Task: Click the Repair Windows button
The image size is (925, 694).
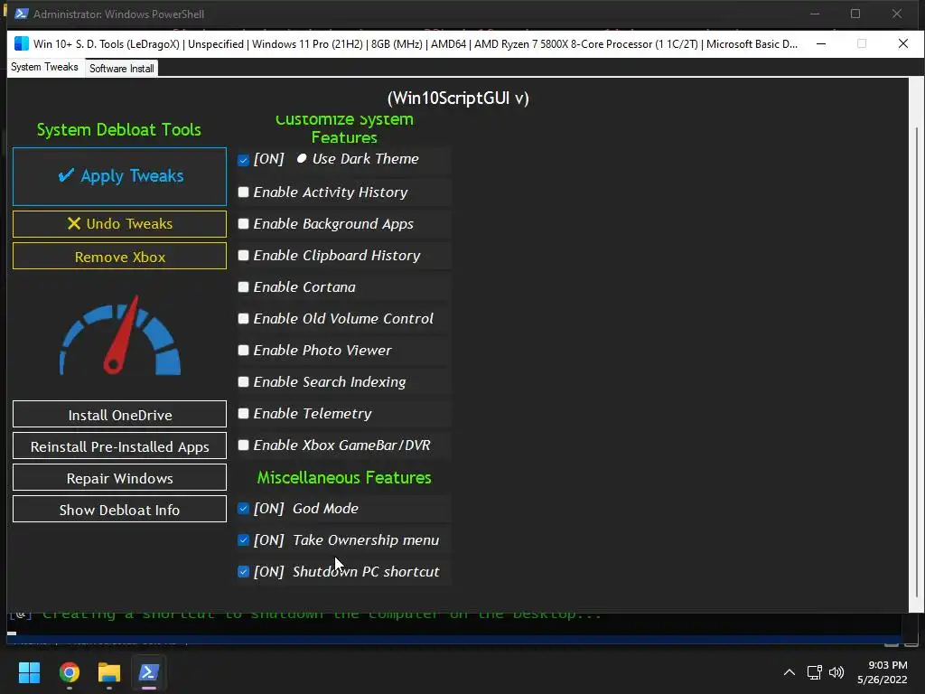Action: tap(120, 477)
